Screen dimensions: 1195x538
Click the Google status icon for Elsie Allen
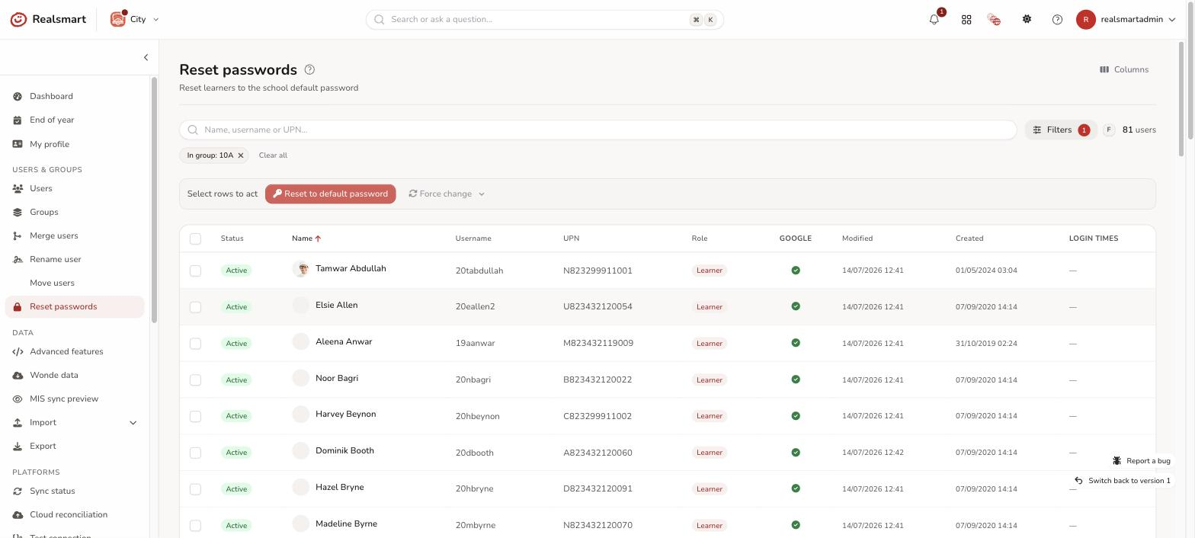click(796, 306)
